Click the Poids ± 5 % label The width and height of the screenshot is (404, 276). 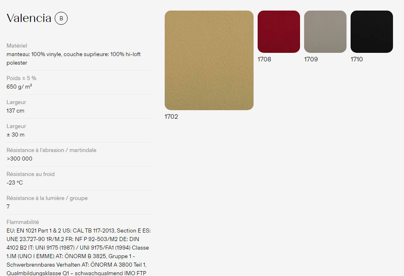tap(21, 78)
